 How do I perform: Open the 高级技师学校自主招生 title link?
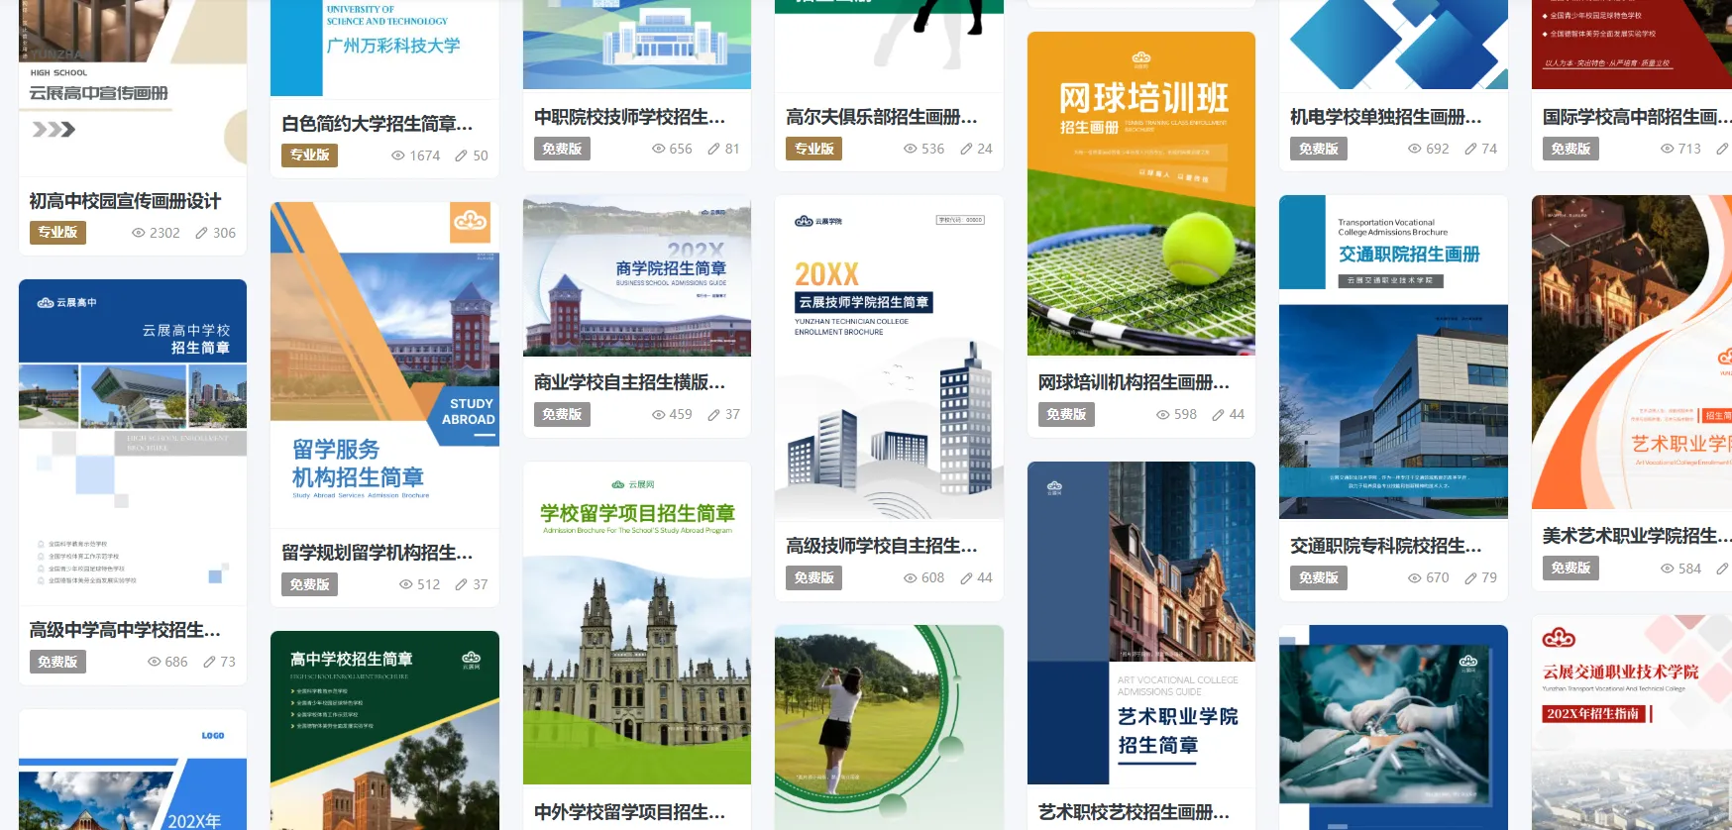881,546
